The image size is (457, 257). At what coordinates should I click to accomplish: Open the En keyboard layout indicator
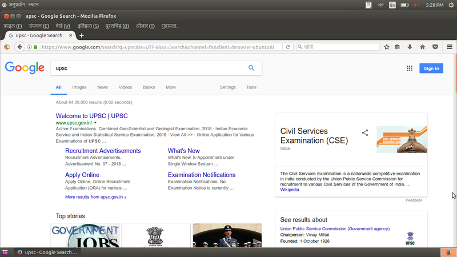click(392, 5)
